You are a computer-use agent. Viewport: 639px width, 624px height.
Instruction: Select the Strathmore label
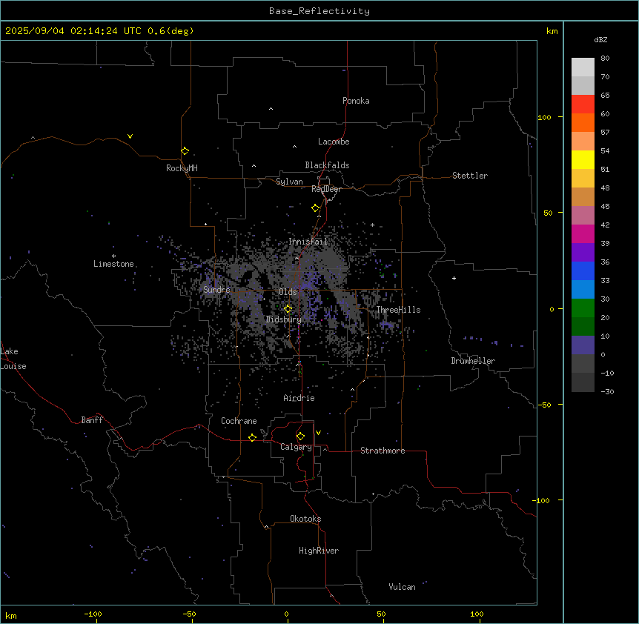point(383,451)
